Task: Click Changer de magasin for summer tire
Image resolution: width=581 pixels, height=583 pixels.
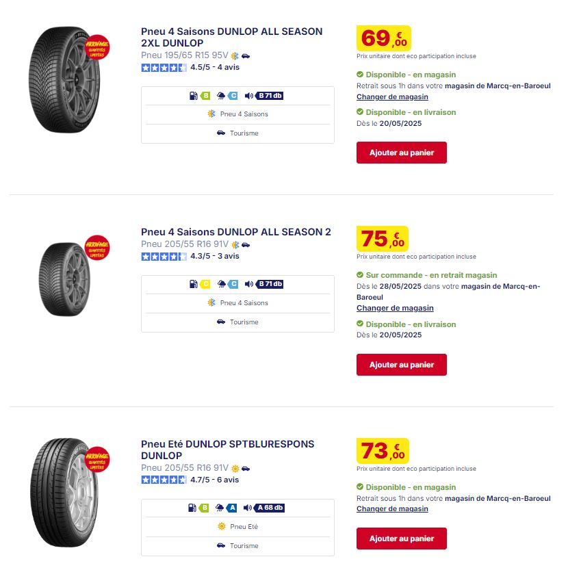Action: 392,509
